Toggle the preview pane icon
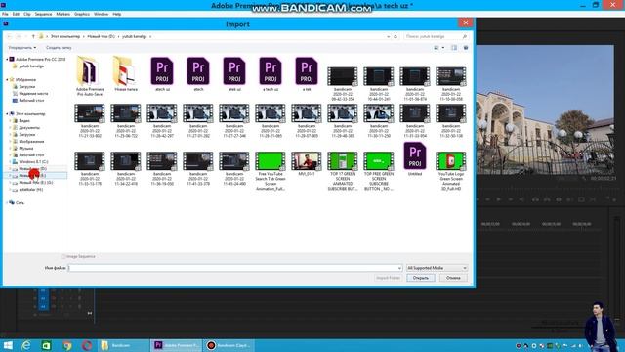 point(454,48)
